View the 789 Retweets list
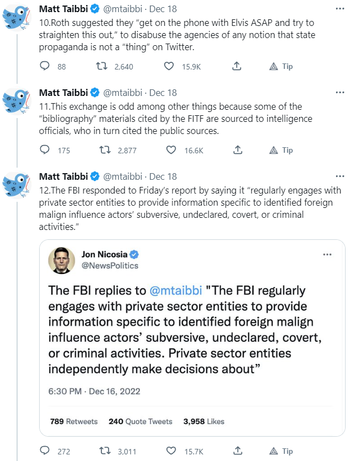 (73, 421)
